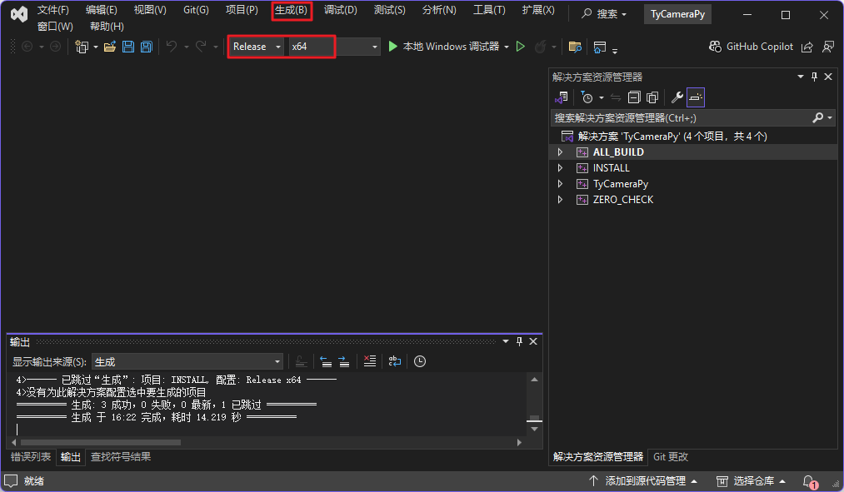Toggle word wrap in Output panel
Image resolution: width=844 pixels, height=492 pixels.
[x=395, y=361]
